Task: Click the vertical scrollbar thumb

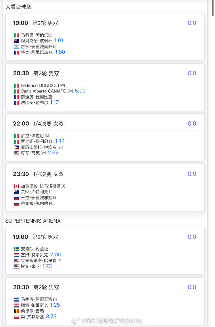Action: pyautogui.click(x=213, y=8)
